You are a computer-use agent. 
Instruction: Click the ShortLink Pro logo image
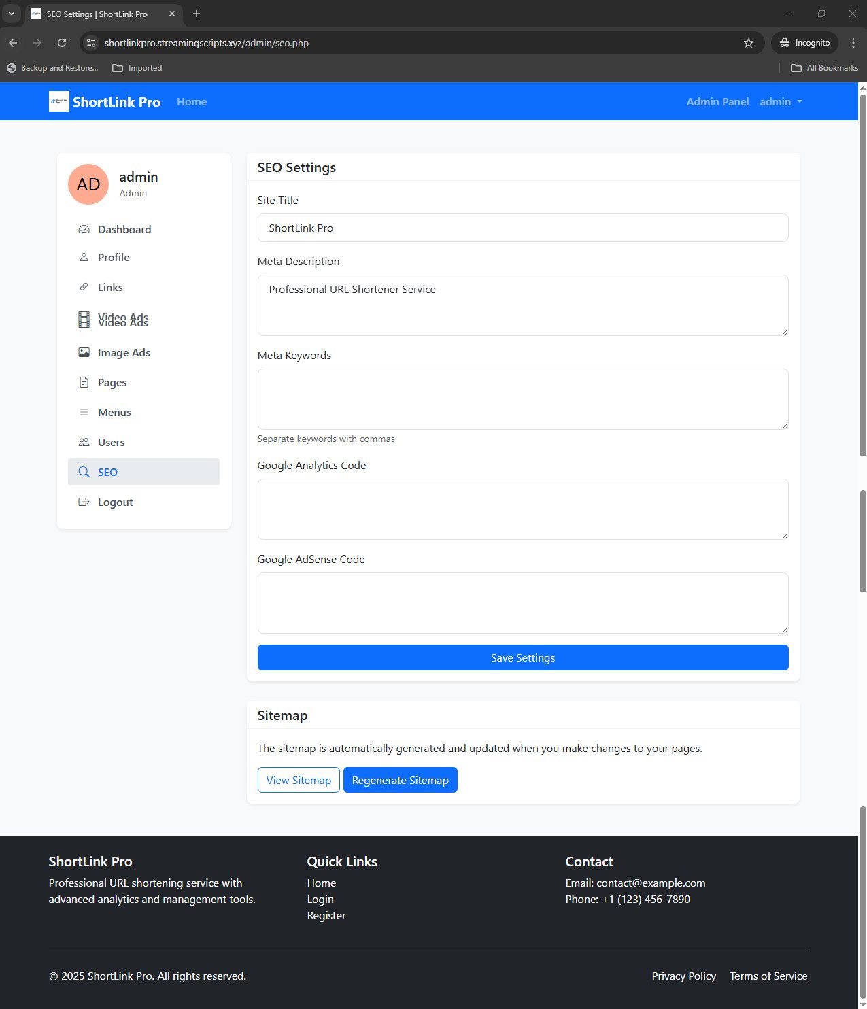pyautogui.click(x=59, y=101)
